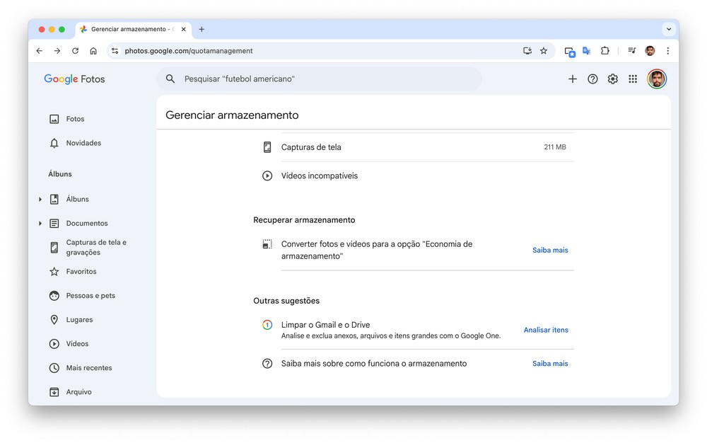Screen dimensions: 707x443
Task: Click Analisar itens link
Action: [x=546, y=330]
